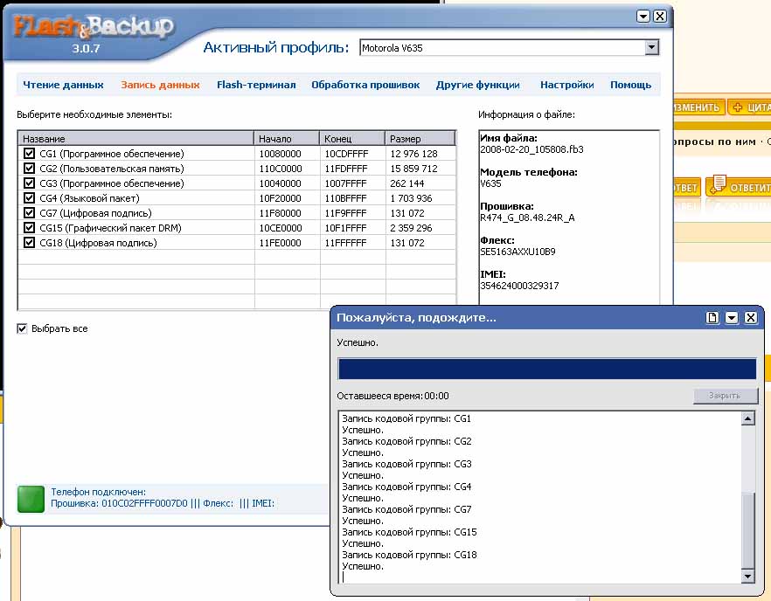
Task: Click 'Телефон подключен:' status text
Action: pos(98,492)
